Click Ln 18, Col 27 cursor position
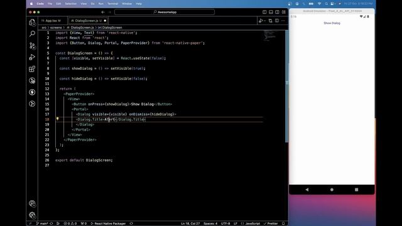Image resolution: width=402 pixels, height=226 pixels. coord(190,223)
